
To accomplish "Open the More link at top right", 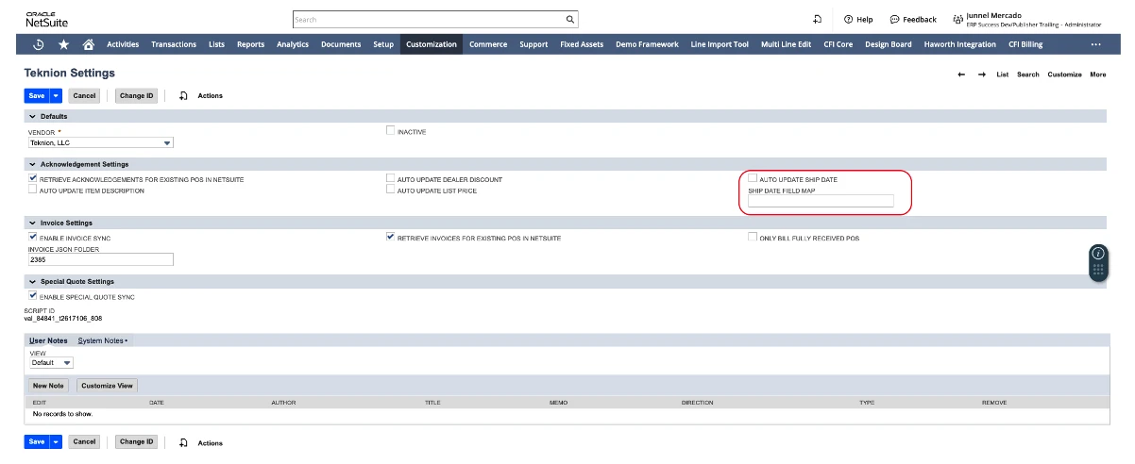I will [1097, 74].
